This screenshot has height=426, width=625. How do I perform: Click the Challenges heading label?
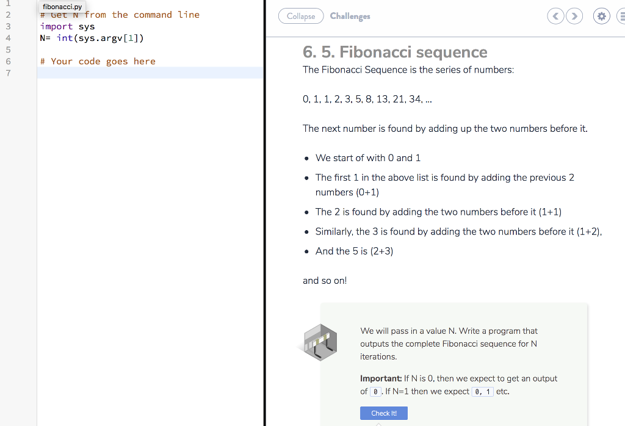(x=350, y=16)
